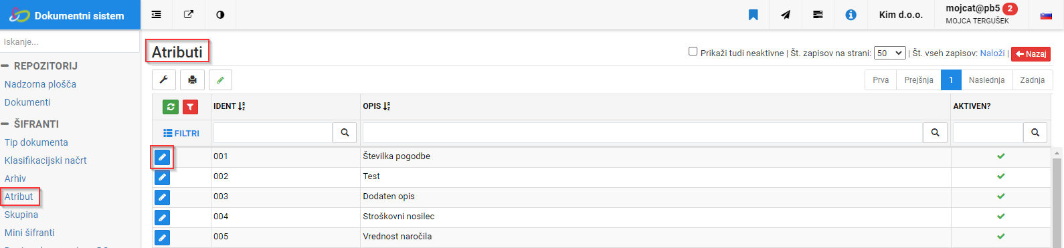Open the records per page dropdown
The height and width of the screenshot is (248, 1064).
point(890,53)
